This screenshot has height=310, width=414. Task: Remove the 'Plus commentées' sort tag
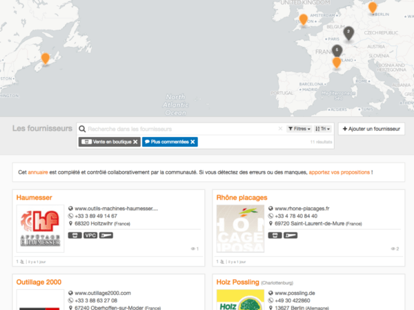[193, 142]
